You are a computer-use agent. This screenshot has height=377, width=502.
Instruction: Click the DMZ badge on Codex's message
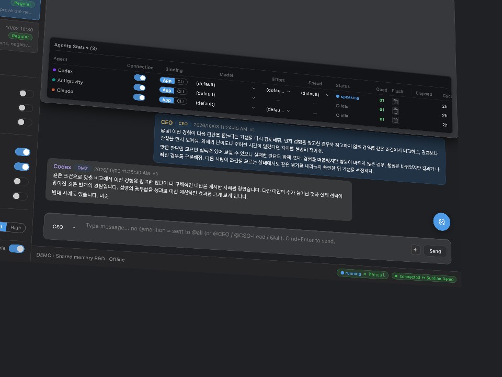(83, 168)
